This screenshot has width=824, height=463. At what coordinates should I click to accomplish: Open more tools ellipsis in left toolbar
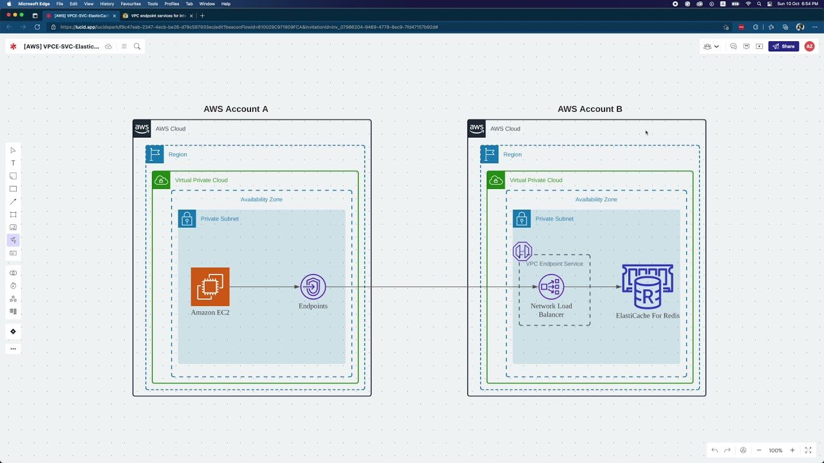13,349
